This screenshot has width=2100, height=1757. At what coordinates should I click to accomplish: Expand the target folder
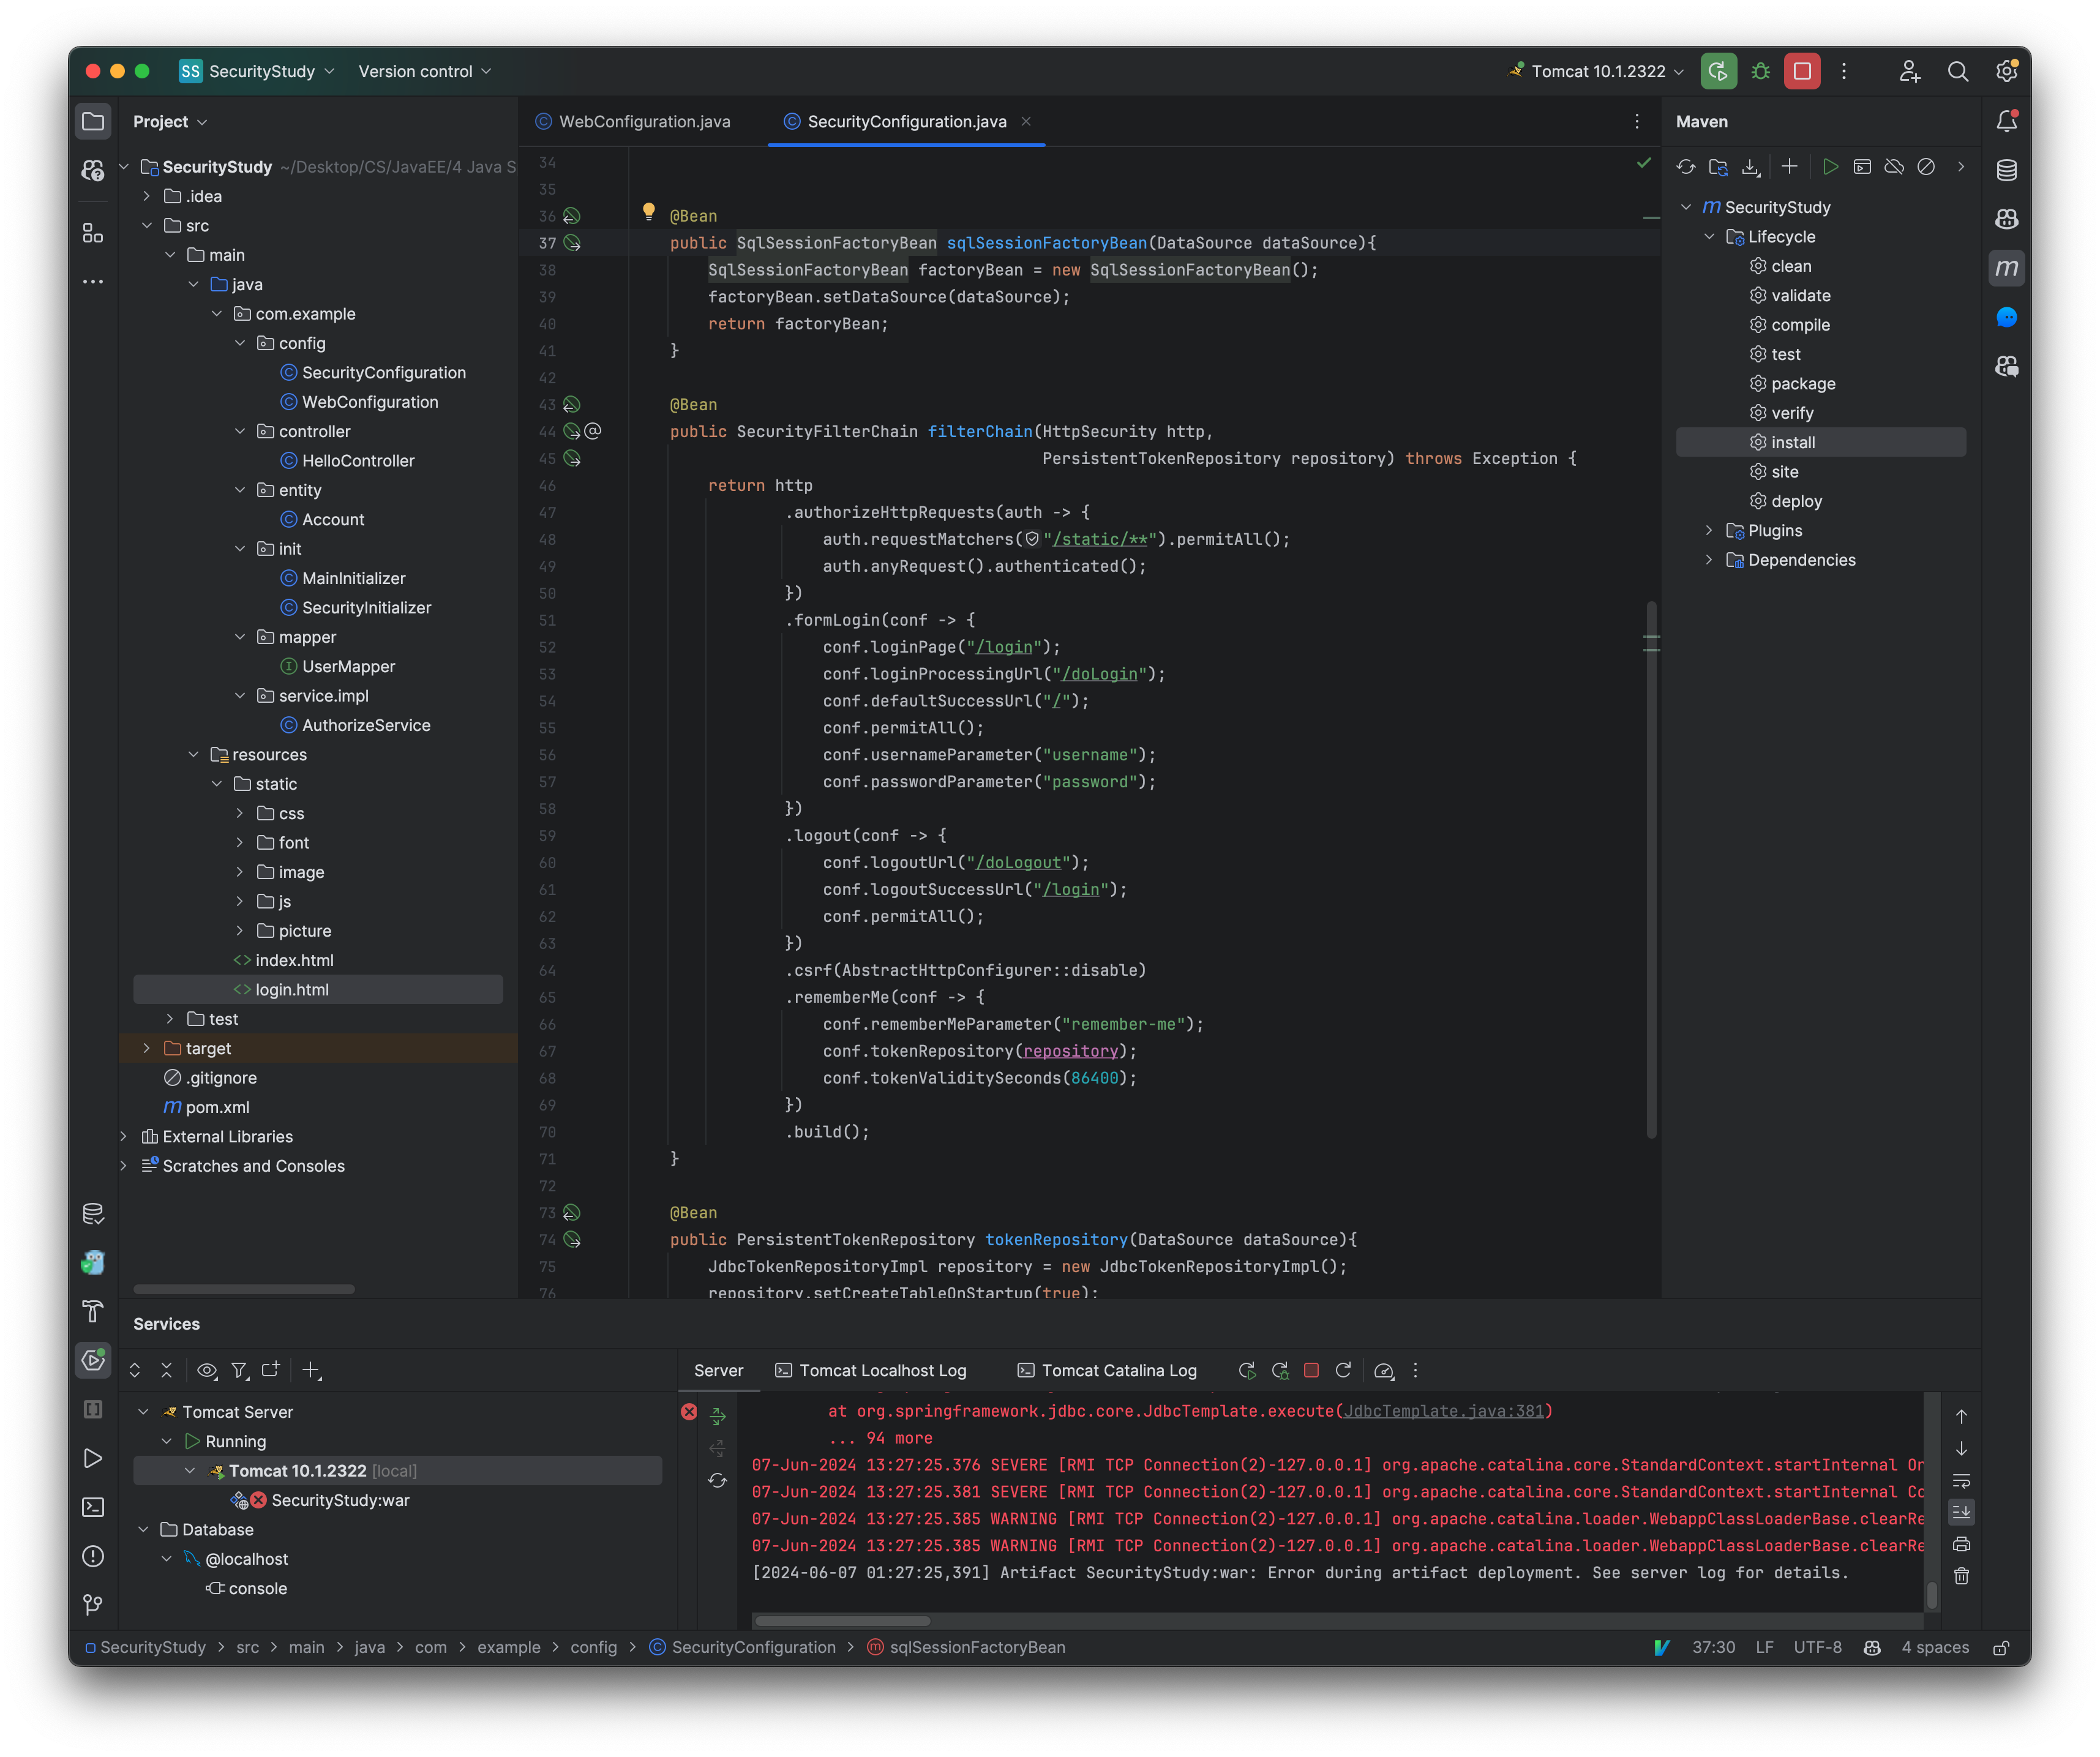pyautogui.click(x=147, y=1048)
